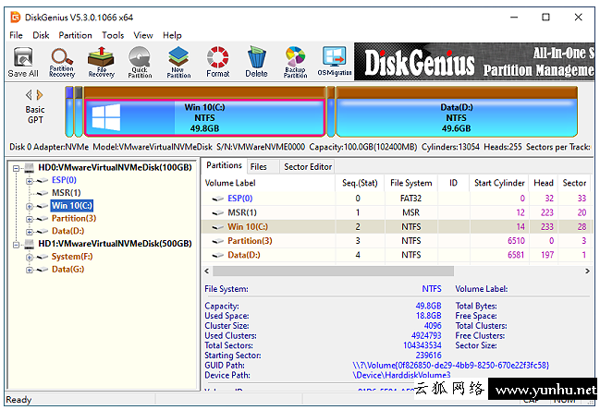600x410 pixels.
Task: Switch to the Sector Editor tab
Action: coord(308,167)
